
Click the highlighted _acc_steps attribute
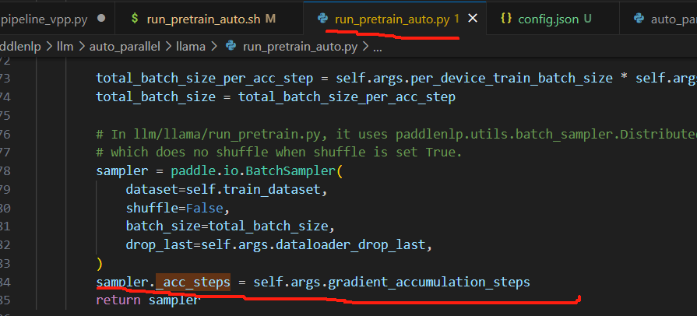tap(194, 281)
